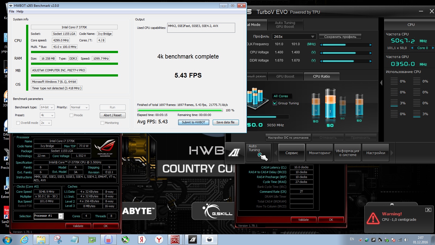
Task: Enable Monitoring checkbox
Action: pyautogui.click(x=102, y=123)
